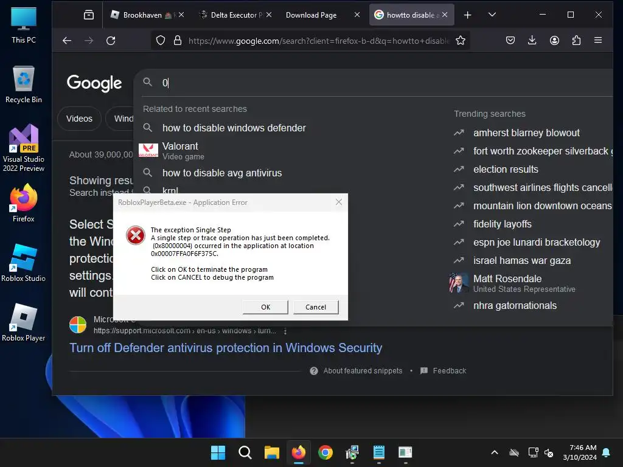This screenshot has width=623, height=467.
Task: Open Google Chrome from the taskbar
Action: tap(325, 452)
